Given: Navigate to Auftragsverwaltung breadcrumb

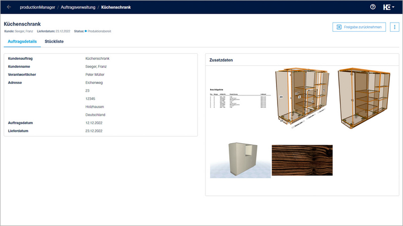Looking at the screenshot, I should 78,7.
